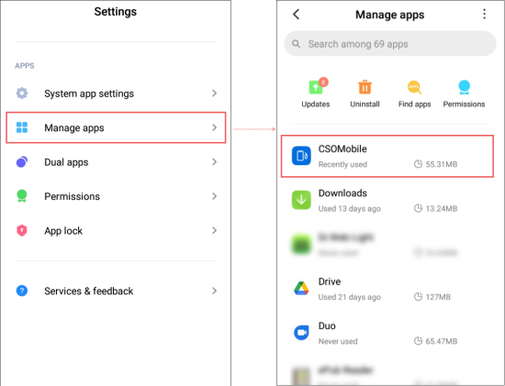505x386 pixels.
Task: Tap the CSOMobile app icon
Action: pyautogui.click(x=301, y=156)
